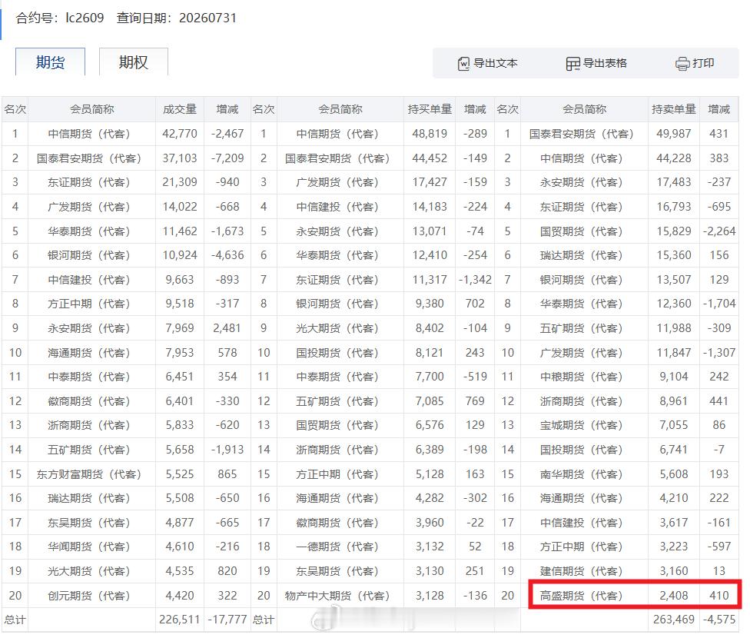Click the long change cell -1,342
Image resolution: width=750 pixels, height=638 pixels.
point(475,280)
